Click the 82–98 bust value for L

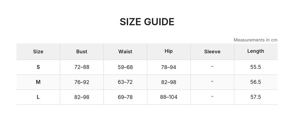[82, 97]
